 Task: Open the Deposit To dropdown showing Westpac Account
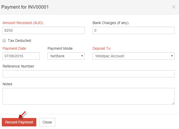[x=134, y=56]
